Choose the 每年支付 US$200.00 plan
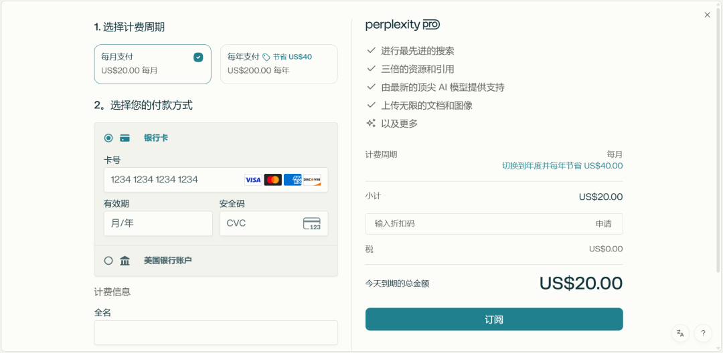The height and width of the screenshot is (353, 723). (278, 64)
